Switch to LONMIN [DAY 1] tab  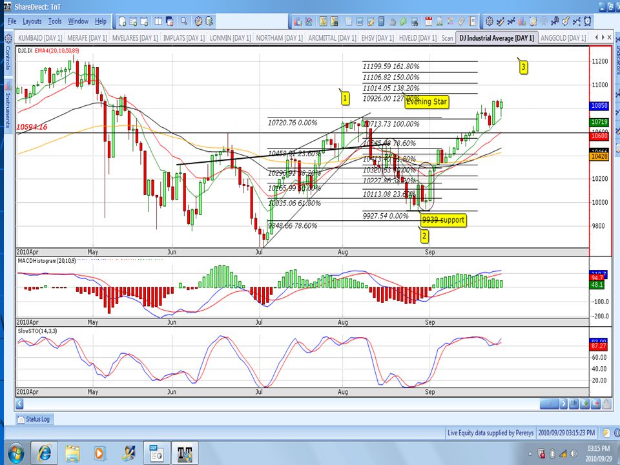point(230,38)
